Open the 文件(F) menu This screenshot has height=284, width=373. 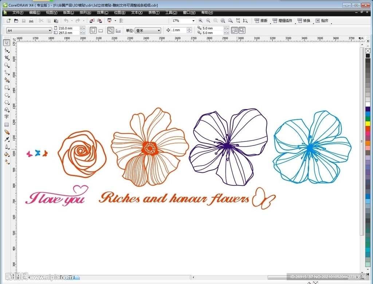18,12
